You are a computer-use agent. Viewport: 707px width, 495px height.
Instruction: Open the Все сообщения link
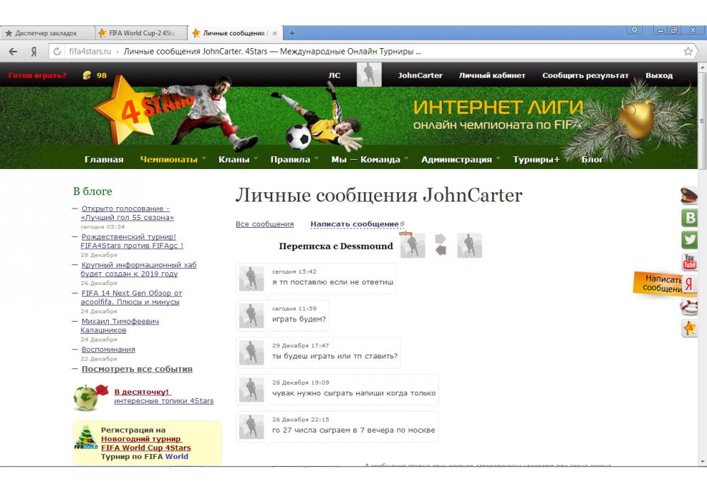tap(264, 224)
